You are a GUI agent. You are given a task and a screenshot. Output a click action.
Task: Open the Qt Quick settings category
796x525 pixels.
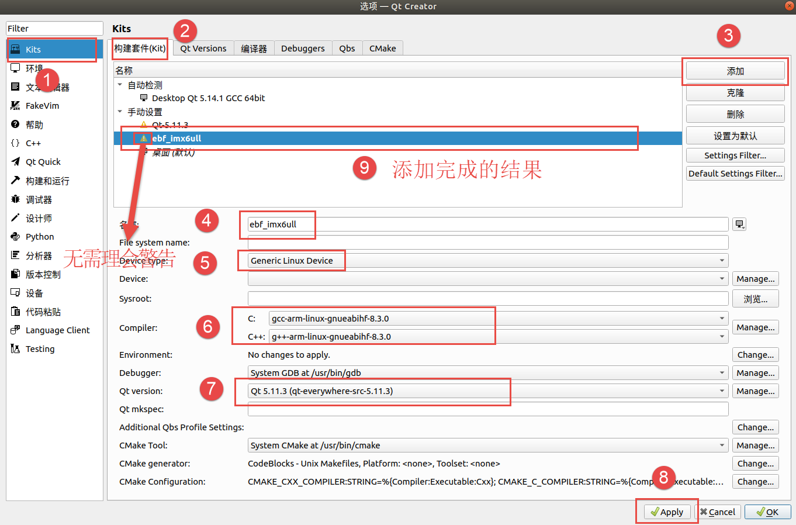click(54, 162)
